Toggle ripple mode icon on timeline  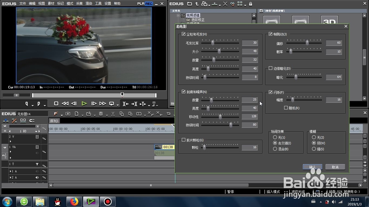pyautogui.click(x=14, y=121)
